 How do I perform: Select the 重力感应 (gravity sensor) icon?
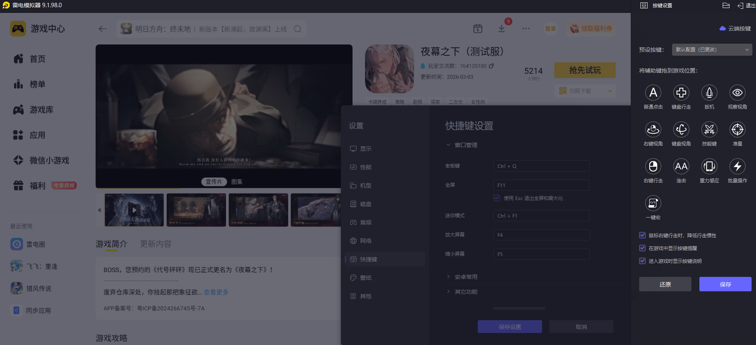(709, 166)
